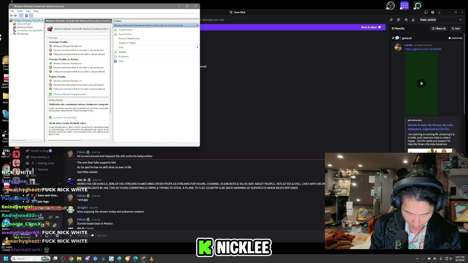Open File Explorer from the taskbar
Image resolution: width=468 pixels, height=263 pixels.
(79, 259)
